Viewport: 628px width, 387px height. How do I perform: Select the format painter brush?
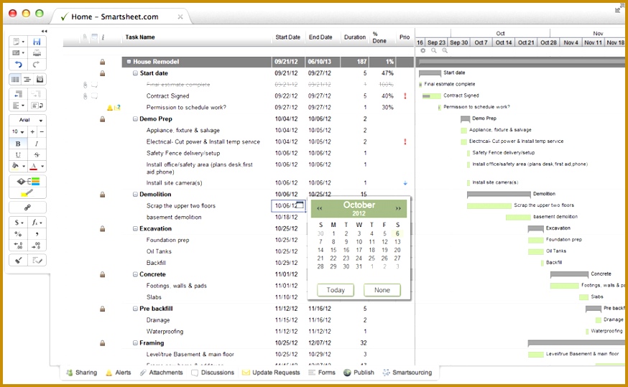coord(19,260)
